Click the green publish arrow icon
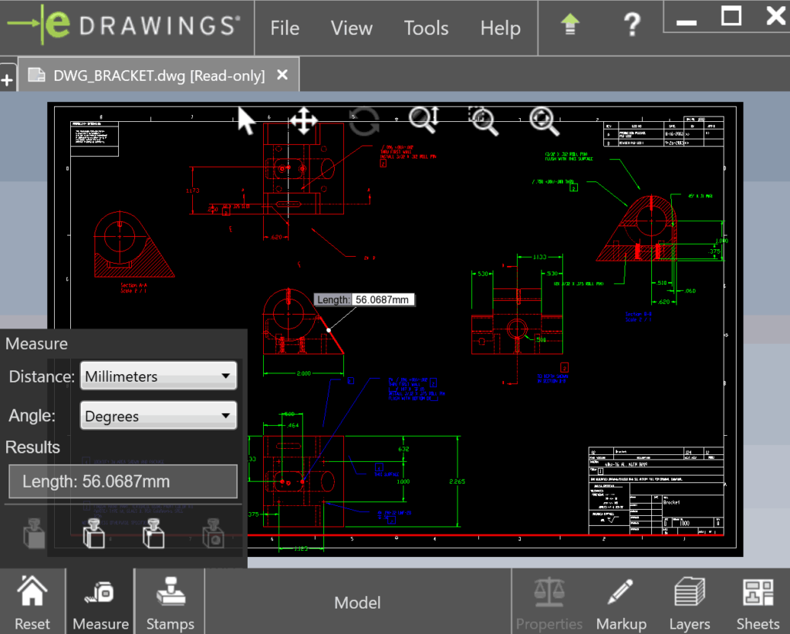The image size is (790, 634). 569,25
